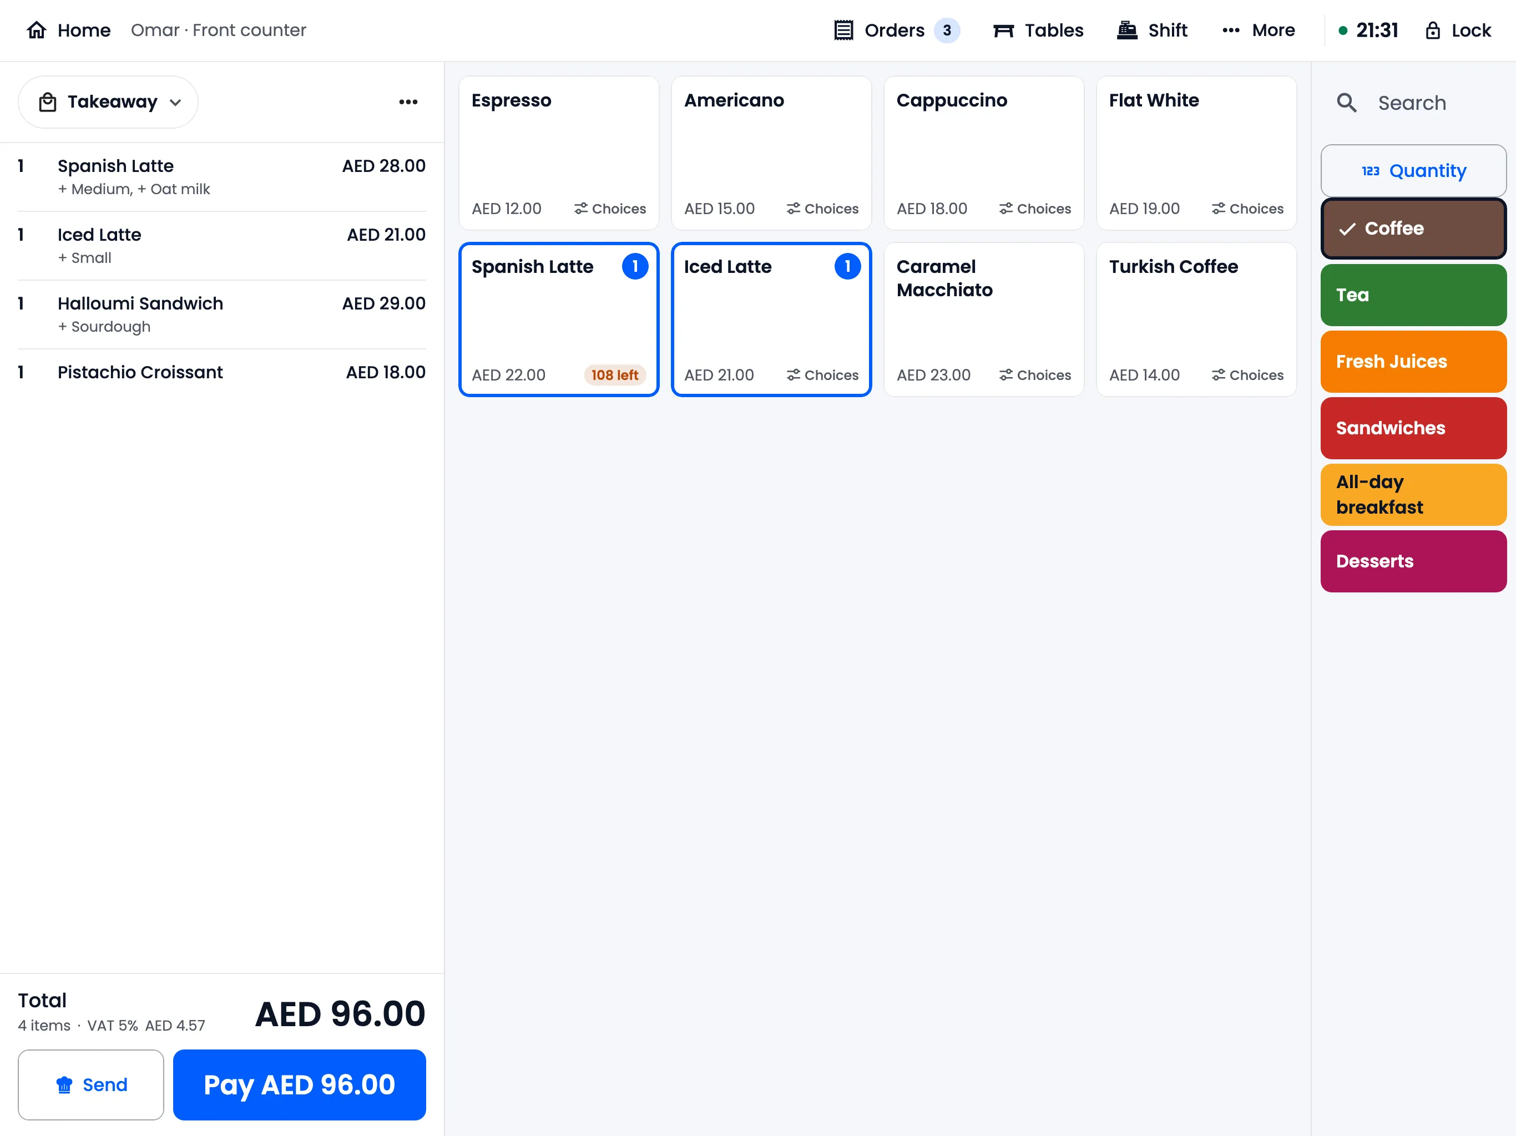Open the Tables view

pyautogui.click(x=1038, y=30)
